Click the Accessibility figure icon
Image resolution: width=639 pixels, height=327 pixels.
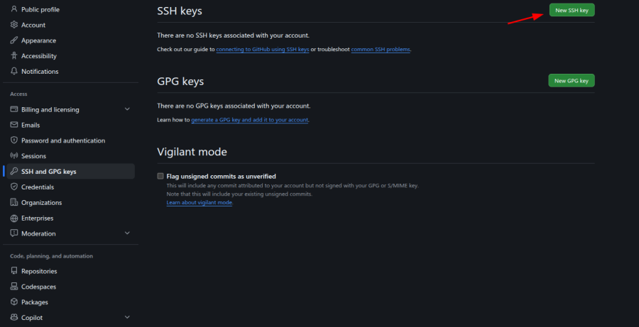(14, 56)
